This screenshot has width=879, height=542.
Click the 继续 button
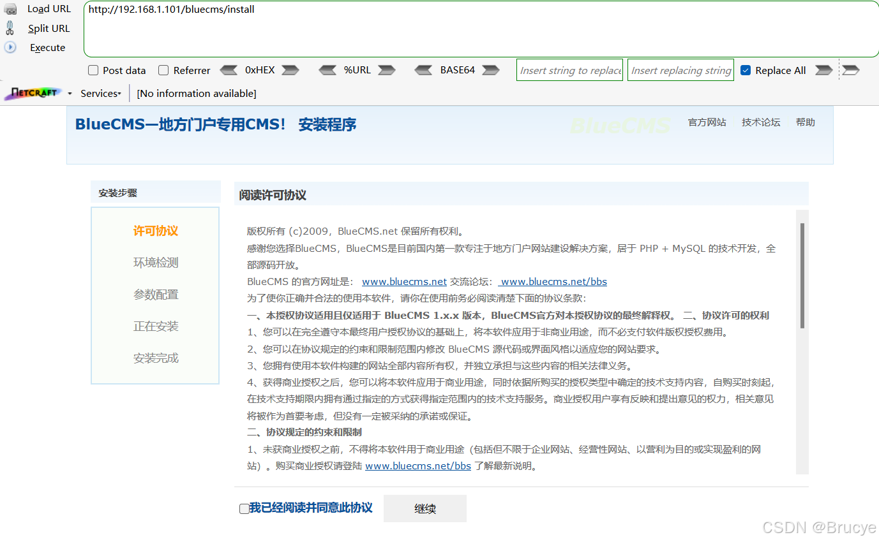(425, 508)
